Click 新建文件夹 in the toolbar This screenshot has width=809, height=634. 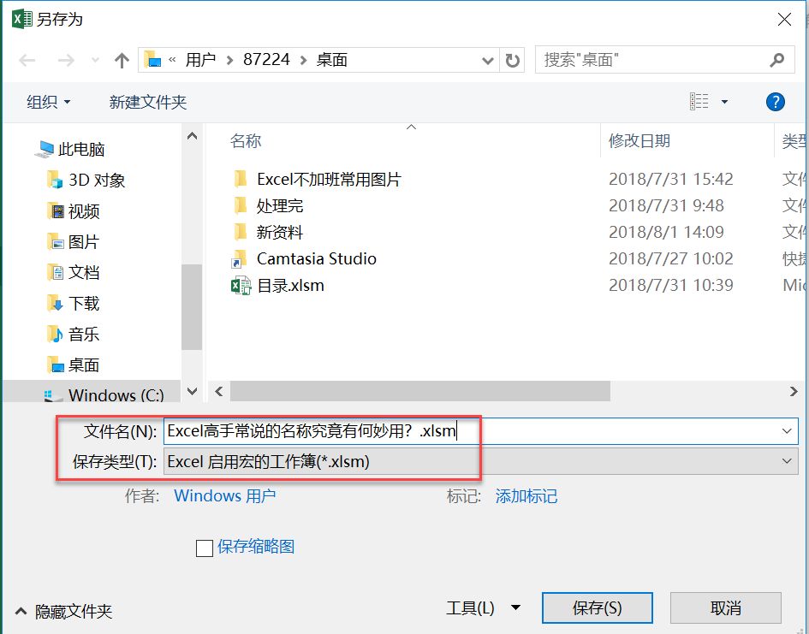click(x=147, y=102)
